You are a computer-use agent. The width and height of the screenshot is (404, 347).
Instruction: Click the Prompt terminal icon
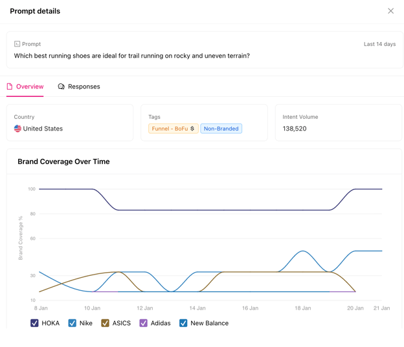(17, 44)
